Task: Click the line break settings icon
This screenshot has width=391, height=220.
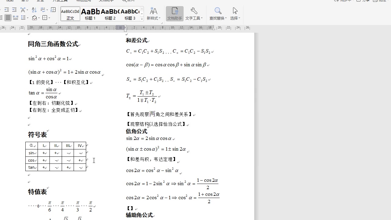Action: coord(43,10)
